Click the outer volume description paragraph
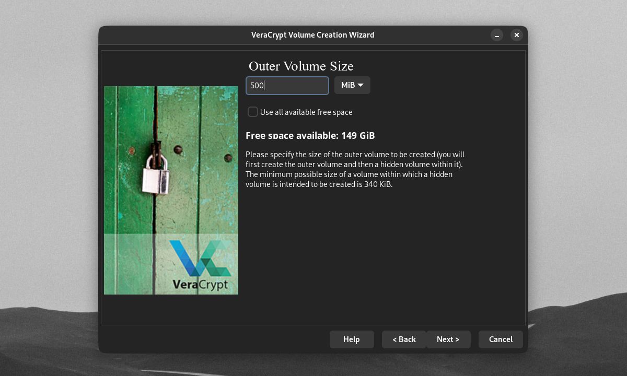This screenshot has width=627, height=376. click(x=355, y=169)
